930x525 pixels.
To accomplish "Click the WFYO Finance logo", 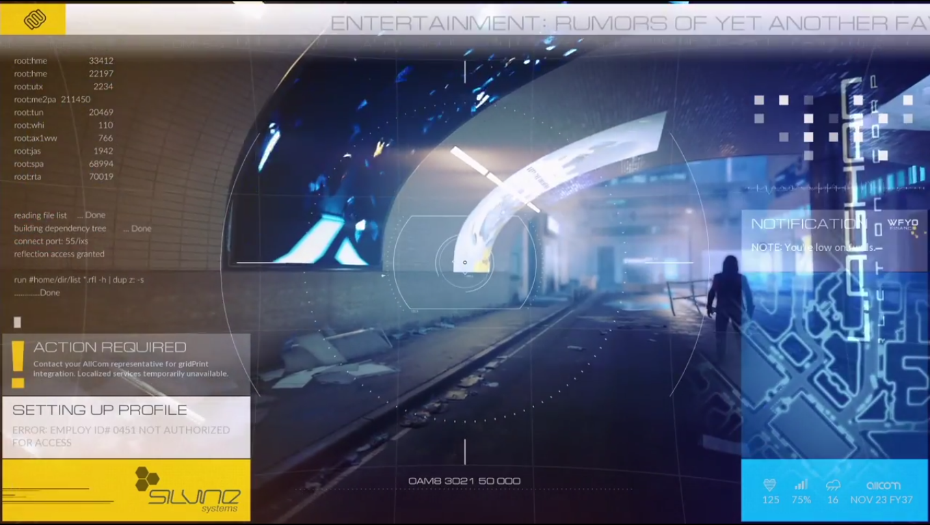I will (x=903, y=224).
